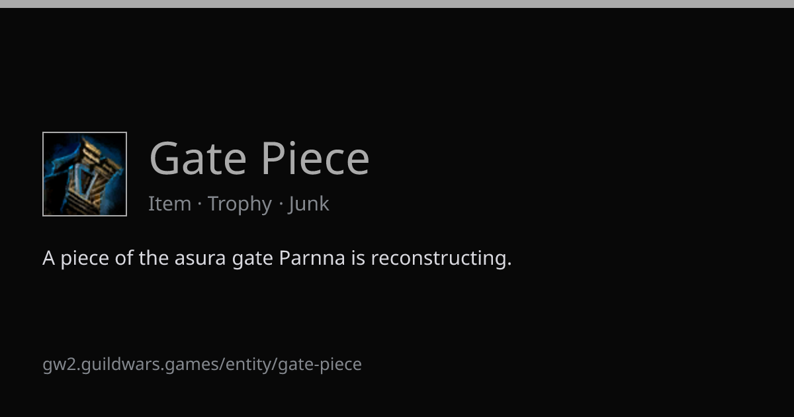This screenshot has height=417, width=794.
Task: Click the Gate Piece item icon
Action: (x=85, y=174)
